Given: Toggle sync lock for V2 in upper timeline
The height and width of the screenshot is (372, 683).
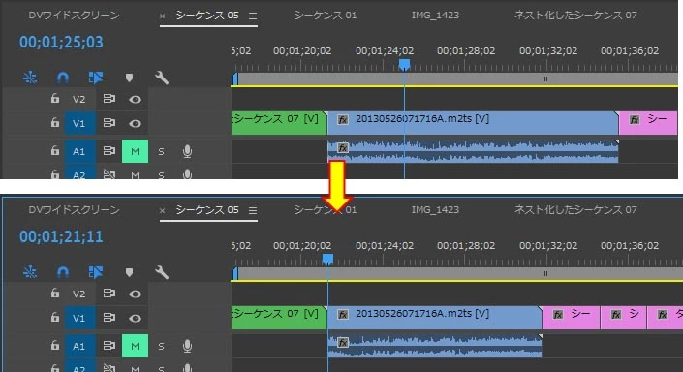Looking at the screenshot, I should (109, 99).
